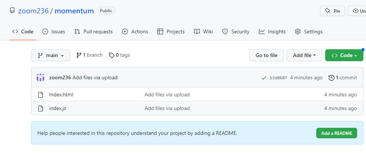The height and width of the screenshot is (153, 366).
Task: Go to the Actions tab
Action: pos(135,31)
